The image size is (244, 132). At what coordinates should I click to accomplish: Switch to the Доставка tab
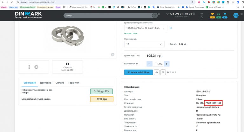(x=45, y=83)
